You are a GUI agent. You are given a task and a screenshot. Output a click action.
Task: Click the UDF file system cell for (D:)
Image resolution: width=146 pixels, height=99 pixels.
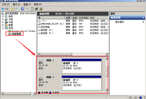(x=81, y=24)
